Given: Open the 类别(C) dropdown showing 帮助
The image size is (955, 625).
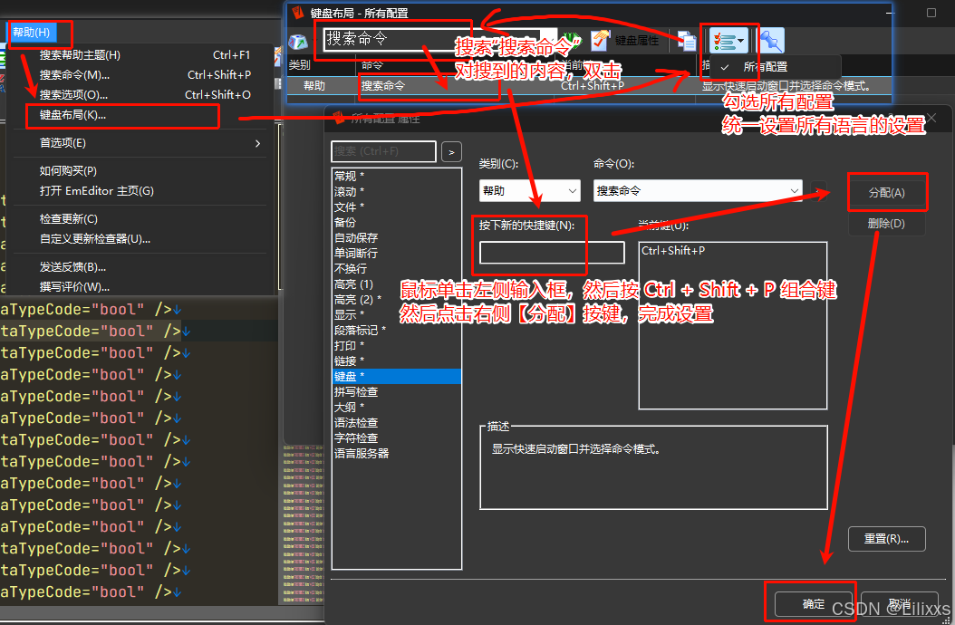Looking at the screenshot, I should point(529,190).
